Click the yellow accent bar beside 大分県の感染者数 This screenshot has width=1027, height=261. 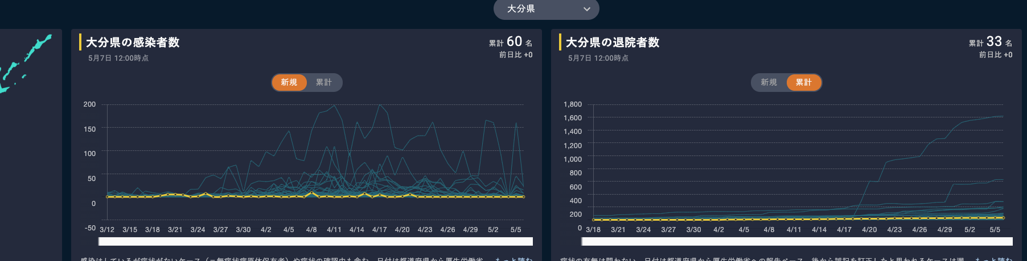pyautogui.click(x=80, y=42)
